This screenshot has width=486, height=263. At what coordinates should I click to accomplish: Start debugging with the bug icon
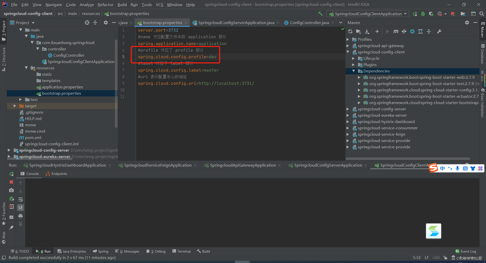(423, 14)
